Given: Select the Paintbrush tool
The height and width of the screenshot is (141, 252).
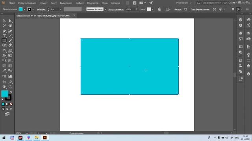Looking at the screenshot, I should point(10,41).
